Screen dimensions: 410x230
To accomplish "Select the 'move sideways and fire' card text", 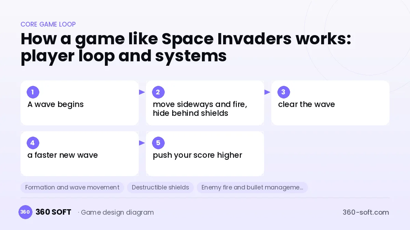I will 200,109.
